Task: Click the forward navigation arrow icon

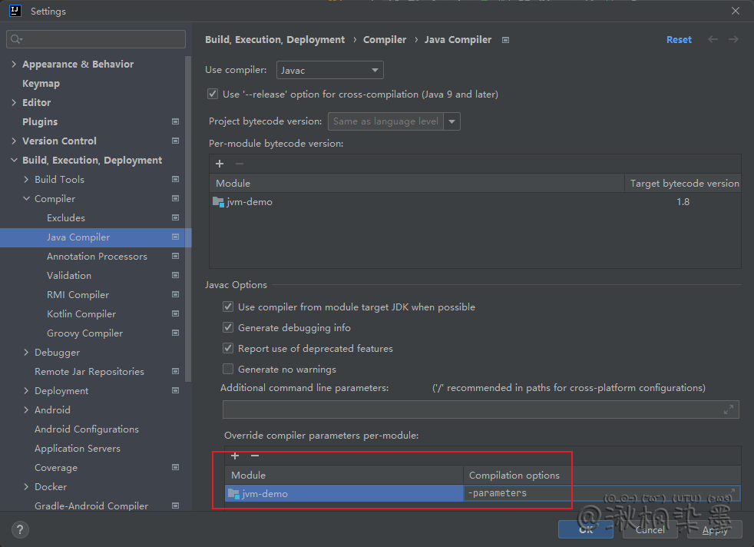Action: pyautogui.click(x=734, y=39)
